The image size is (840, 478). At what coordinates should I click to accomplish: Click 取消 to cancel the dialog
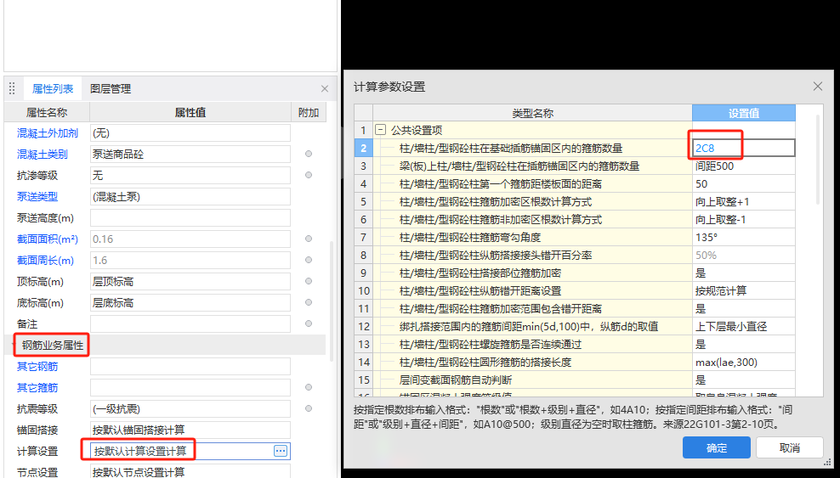click(790, 447)
